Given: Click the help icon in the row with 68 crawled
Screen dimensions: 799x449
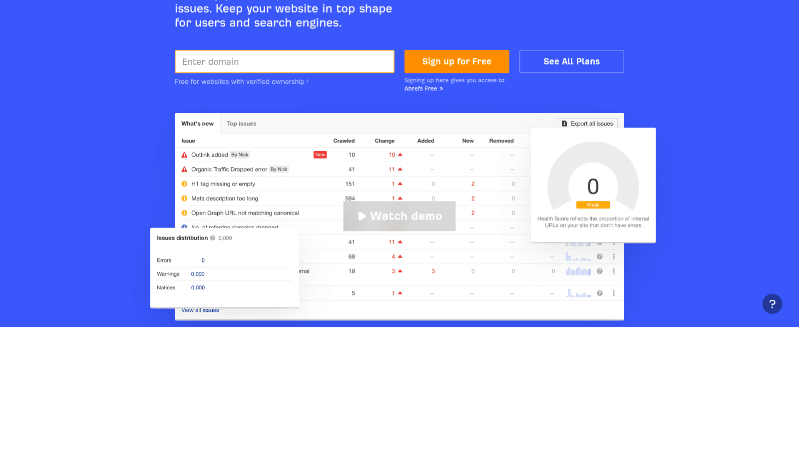Looking at the screenshot, I should click(600, 256).
